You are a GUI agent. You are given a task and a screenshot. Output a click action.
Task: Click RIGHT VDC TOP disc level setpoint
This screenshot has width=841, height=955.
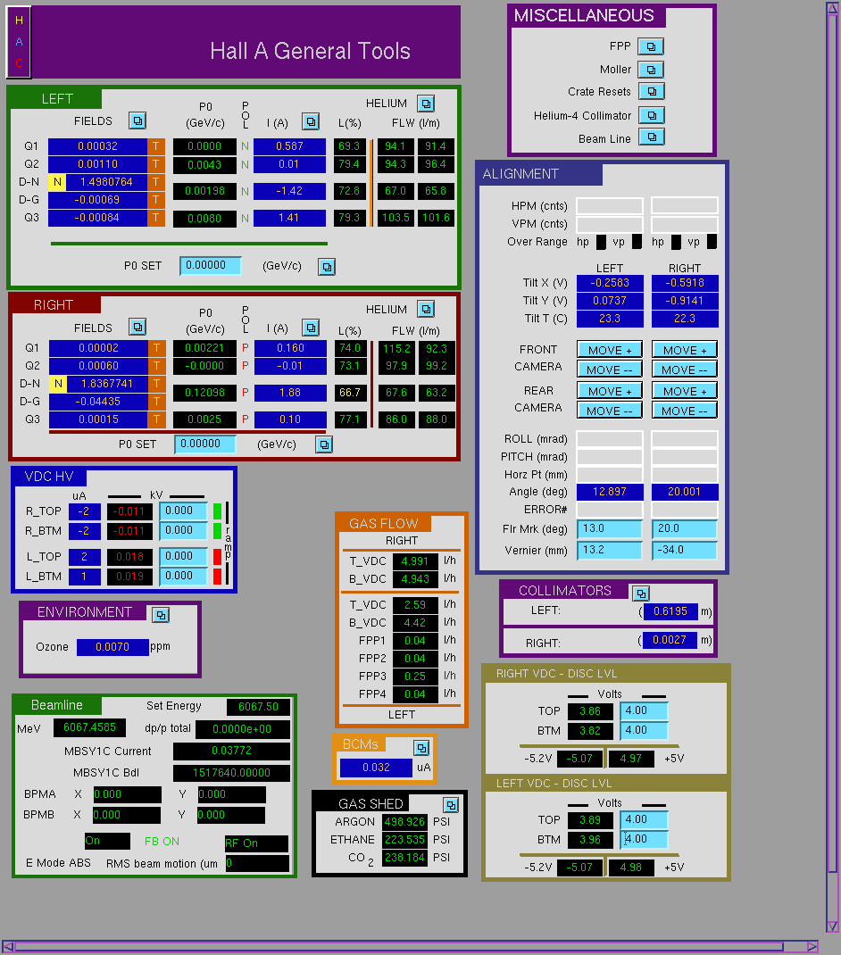click(x=645, y=710)
